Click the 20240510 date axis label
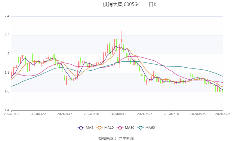Viewport: 232px width, 141px height. coord(91,114)
